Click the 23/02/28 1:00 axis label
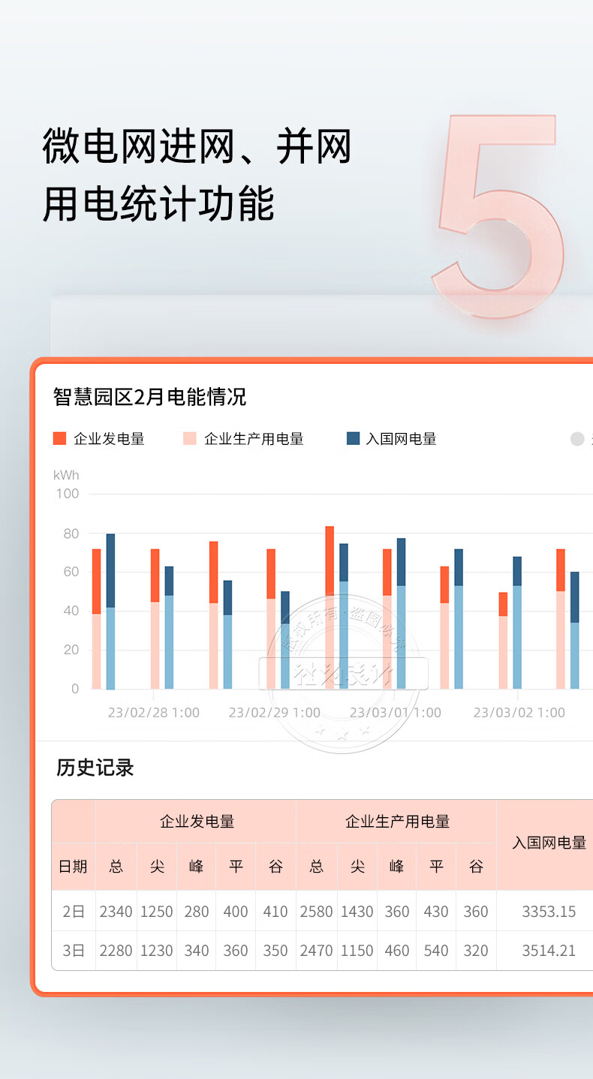The width and height of the screenshot is (593, 1079). (154, 712)
